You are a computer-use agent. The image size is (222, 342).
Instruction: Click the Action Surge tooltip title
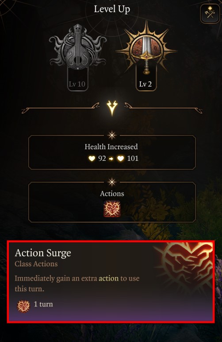pyautogui.click(x=43, y=253)
